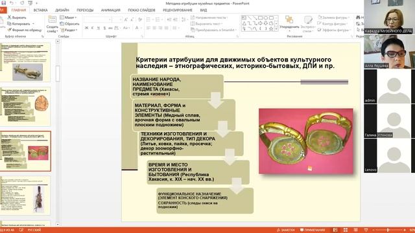Select oval shape in shapes gallery
Screen dimensions: 415x233
266,17
